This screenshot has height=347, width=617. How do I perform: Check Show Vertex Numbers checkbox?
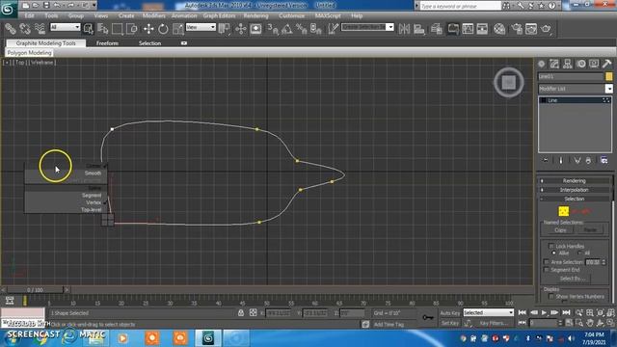click(x=550, y=297)
